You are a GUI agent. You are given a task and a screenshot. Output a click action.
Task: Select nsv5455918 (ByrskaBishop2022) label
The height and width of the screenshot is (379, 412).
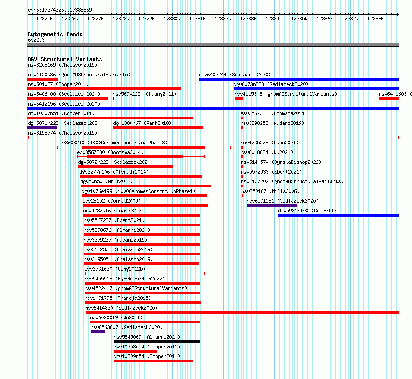[125, 279]
